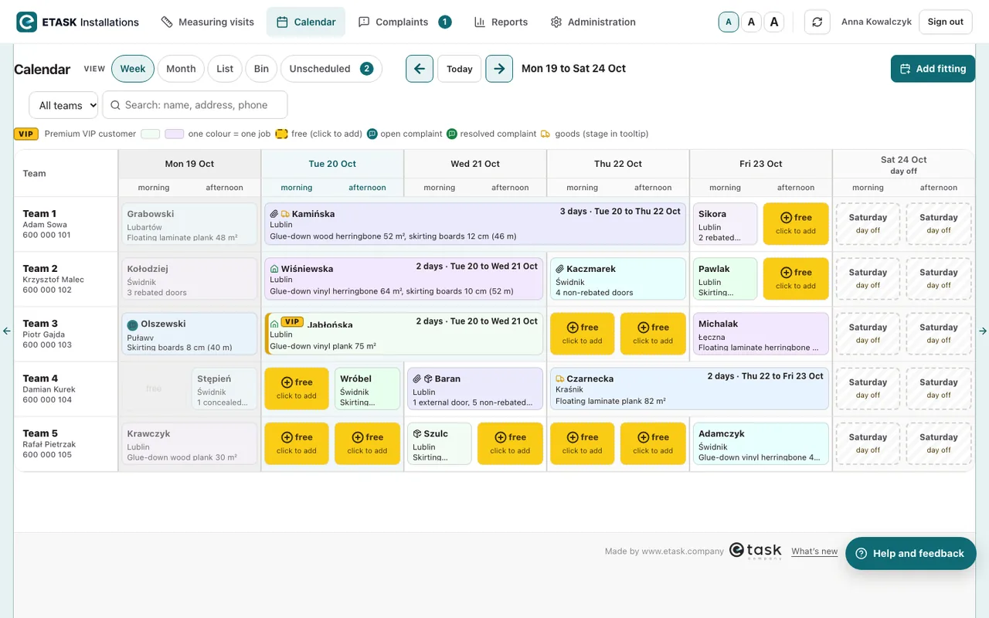Show Unscheduled jobs list
The image size is (989, 618).
click(x=331, y=69)
